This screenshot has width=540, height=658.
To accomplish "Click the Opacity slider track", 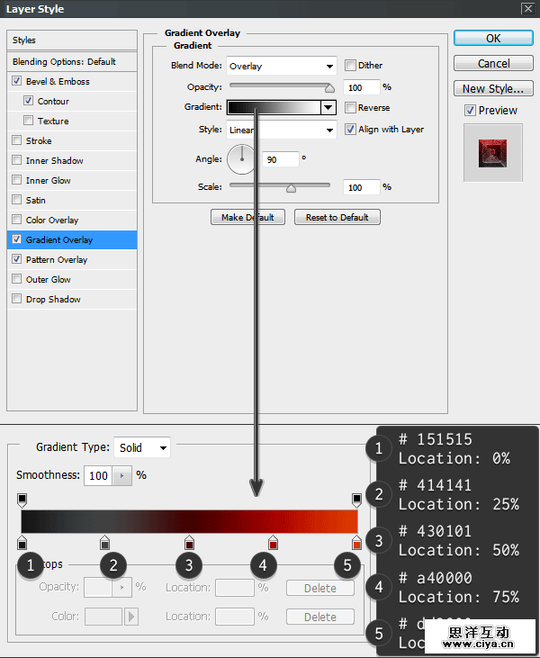I will [281, 86].
